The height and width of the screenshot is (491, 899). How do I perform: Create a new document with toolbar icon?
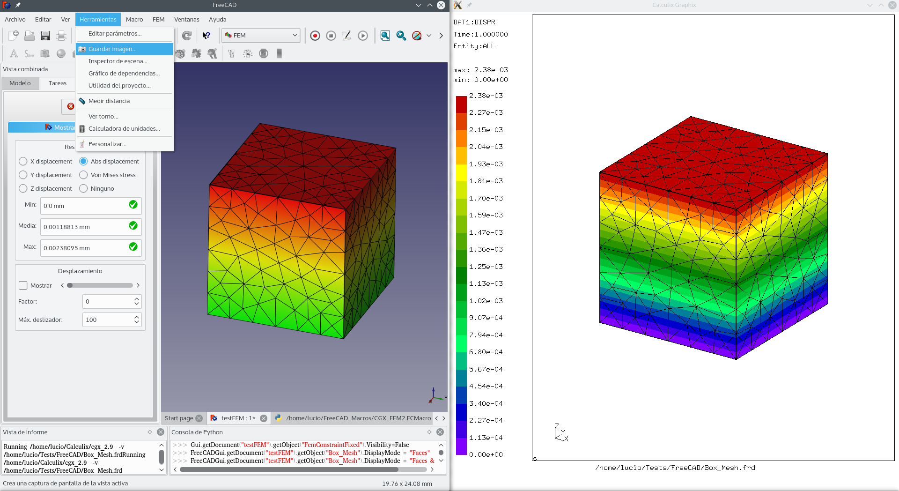[14, 36]
